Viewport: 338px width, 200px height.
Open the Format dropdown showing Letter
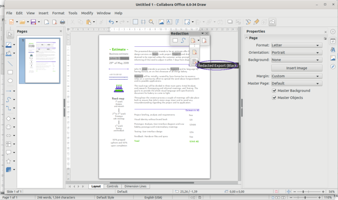(296, 45)
